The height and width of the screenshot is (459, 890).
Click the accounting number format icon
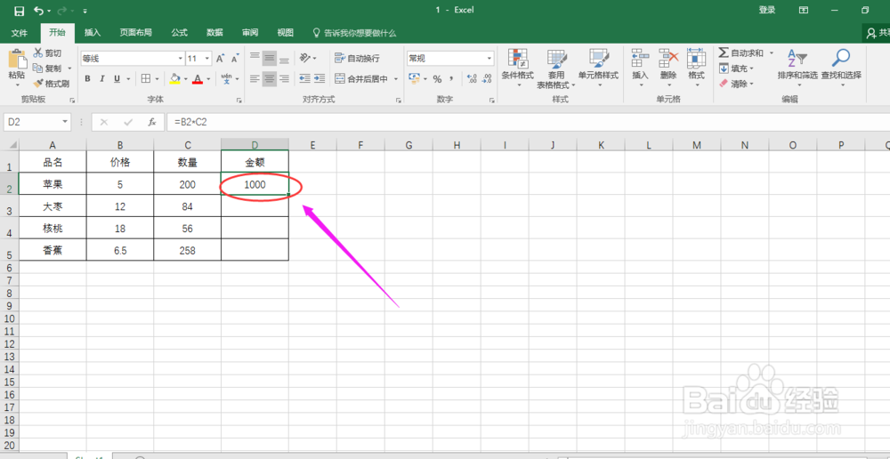415,79
